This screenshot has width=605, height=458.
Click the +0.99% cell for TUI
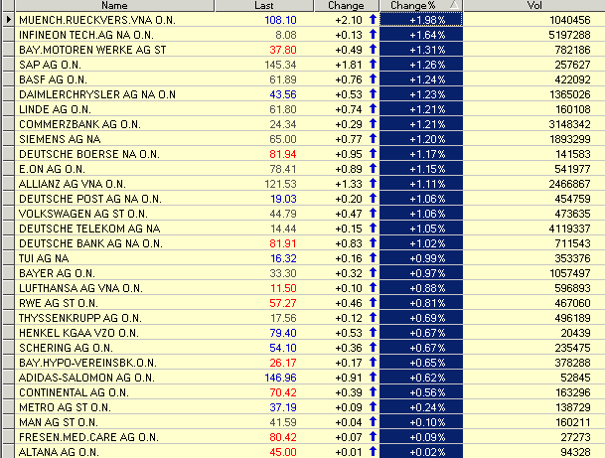(421, 258)
